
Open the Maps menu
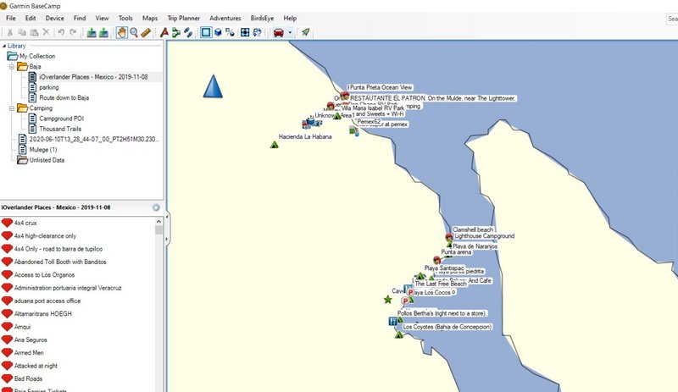pos(150,18)
